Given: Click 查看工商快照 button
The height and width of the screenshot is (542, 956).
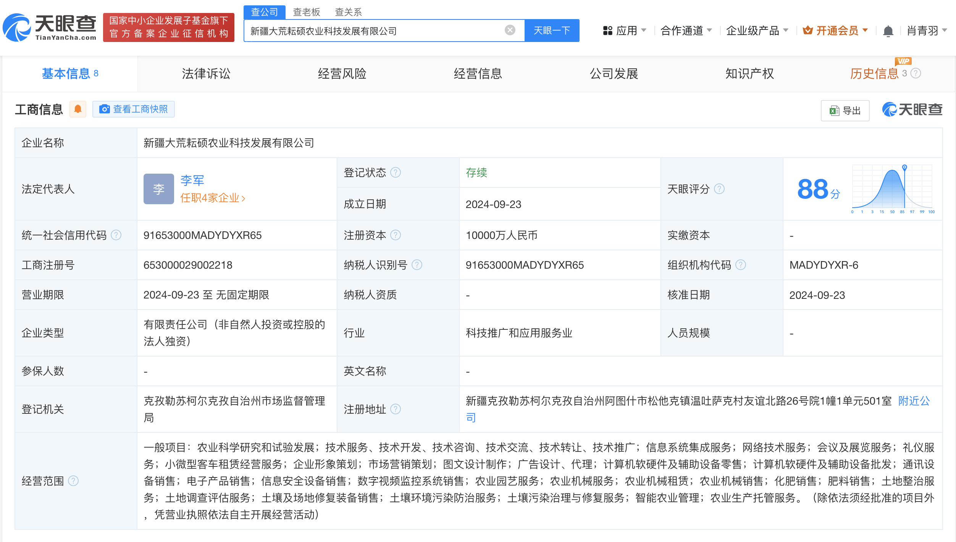Looking at the screenshot, I should [x=134, y=109].
